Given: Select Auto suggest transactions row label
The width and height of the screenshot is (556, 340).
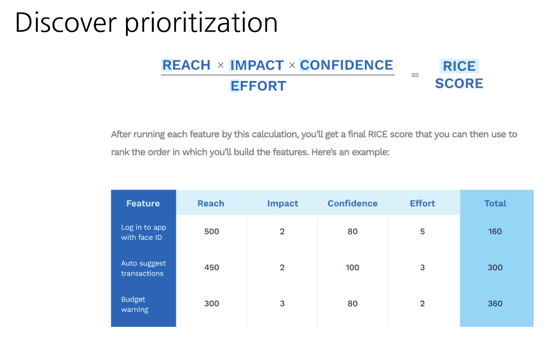Looking at the screenshot, I should coord(143,268).
